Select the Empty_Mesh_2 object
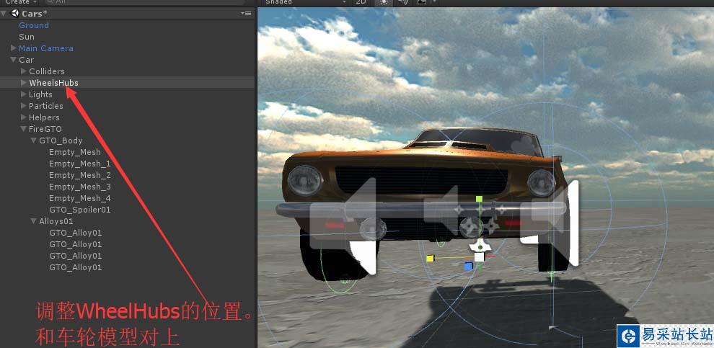This screenshot has height=348, width=714. tap(79, 175)
